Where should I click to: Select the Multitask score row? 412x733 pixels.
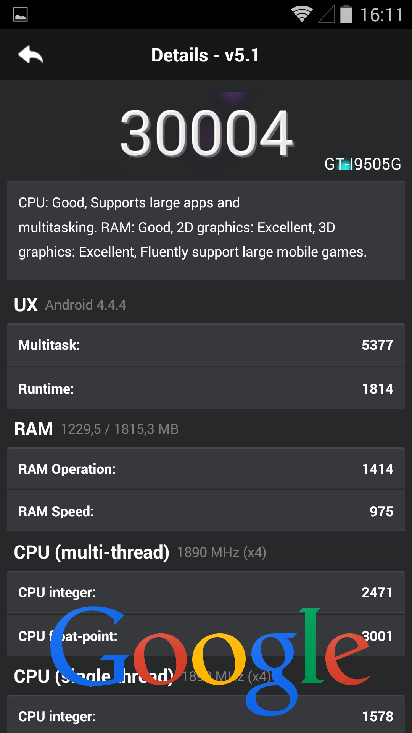point(206,345)
